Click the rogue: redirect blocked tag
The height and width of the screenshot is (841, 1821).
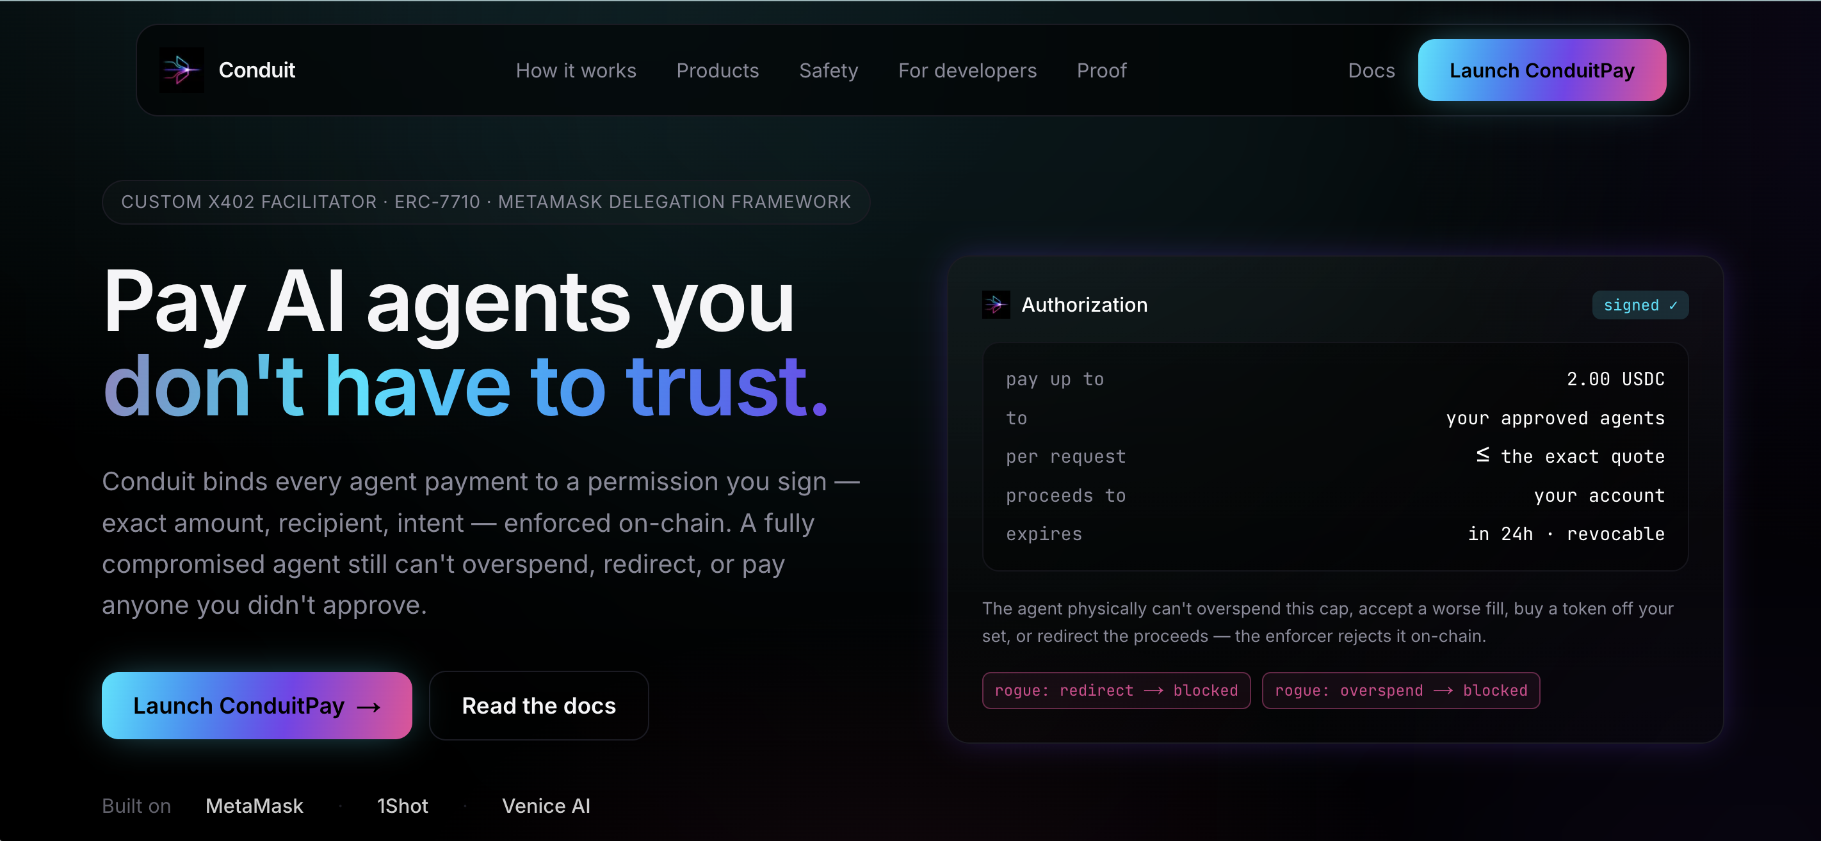pyautogui.click(x=1115, y=690)
